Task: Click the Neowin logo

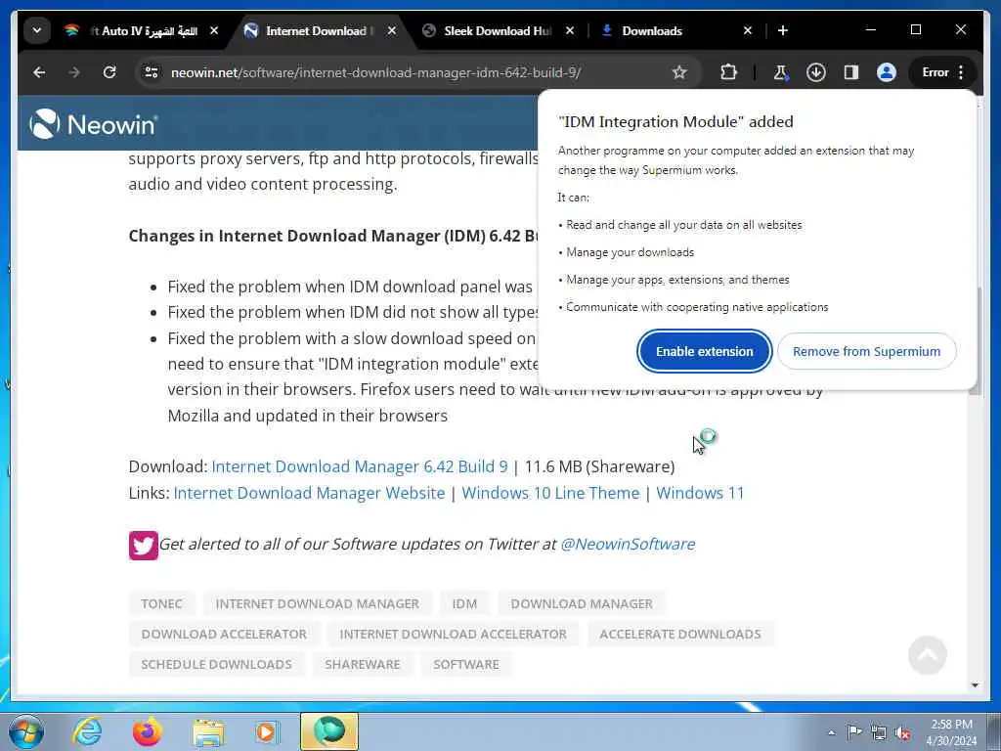Action: (x=93, y=124)
